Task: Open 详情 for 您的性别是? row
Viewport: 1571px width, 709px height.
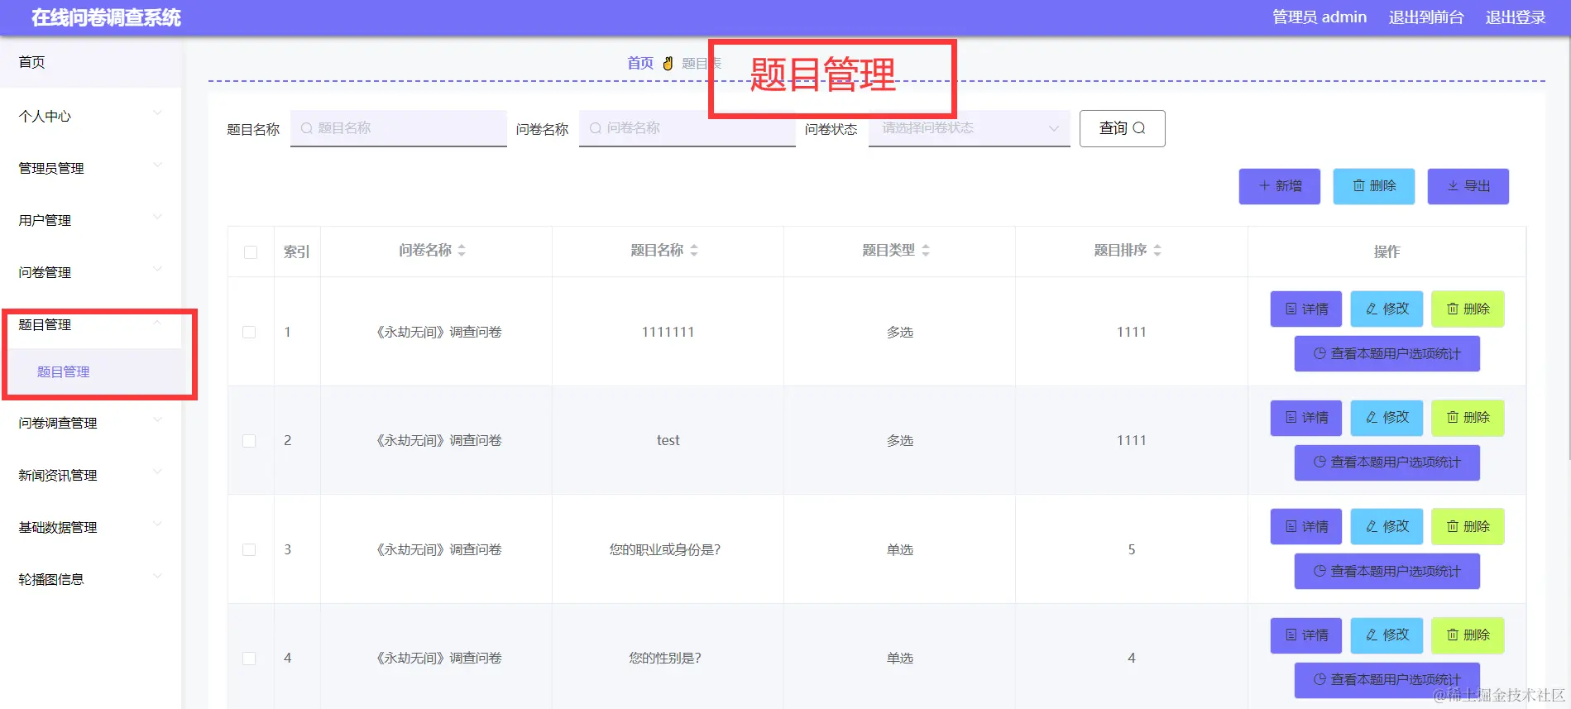Action: (1306, 635)
